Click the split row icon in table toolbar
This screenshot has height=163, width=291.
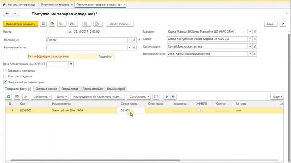(x=156, y=96)
